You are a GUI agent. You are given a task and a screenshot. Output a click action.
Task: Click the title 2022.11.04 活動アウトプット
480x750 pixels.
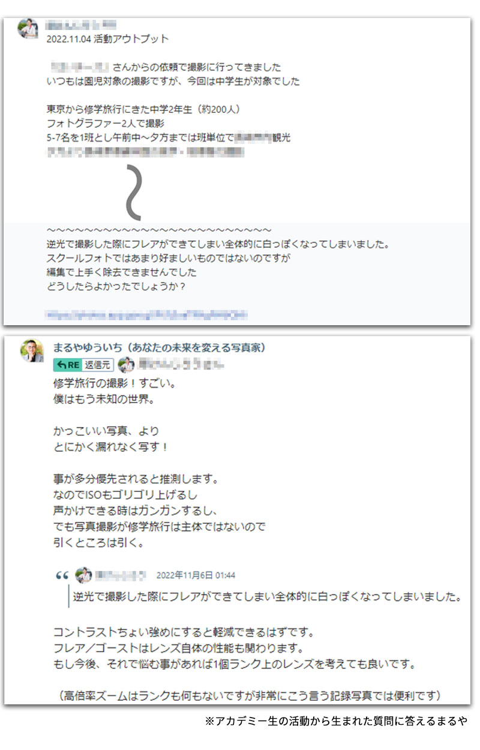(107, 39)
